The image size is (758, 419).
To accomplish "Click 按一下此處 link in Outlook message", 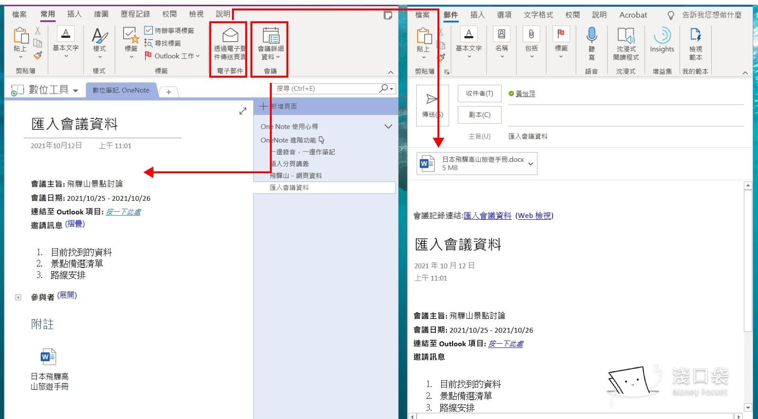I will (x=506, y=344).
